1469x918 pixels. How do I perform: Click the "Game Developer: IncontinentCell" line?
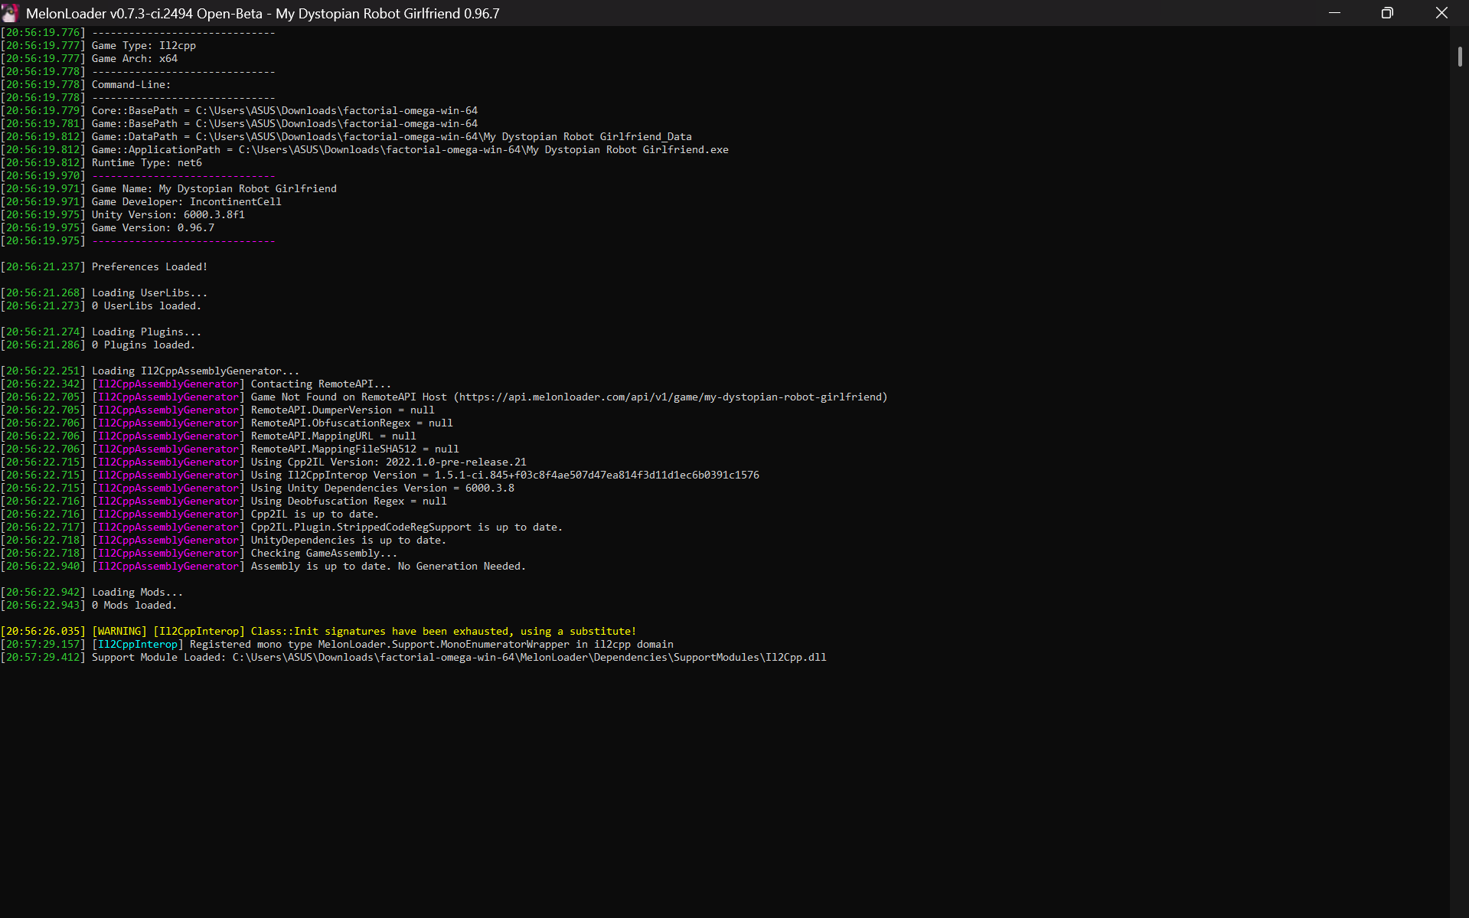coord(141,201)
